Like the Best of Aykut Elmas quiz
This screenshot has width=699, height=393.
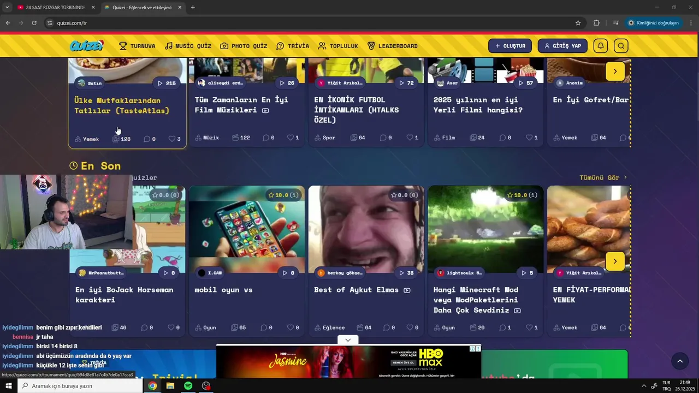point(413,327)
